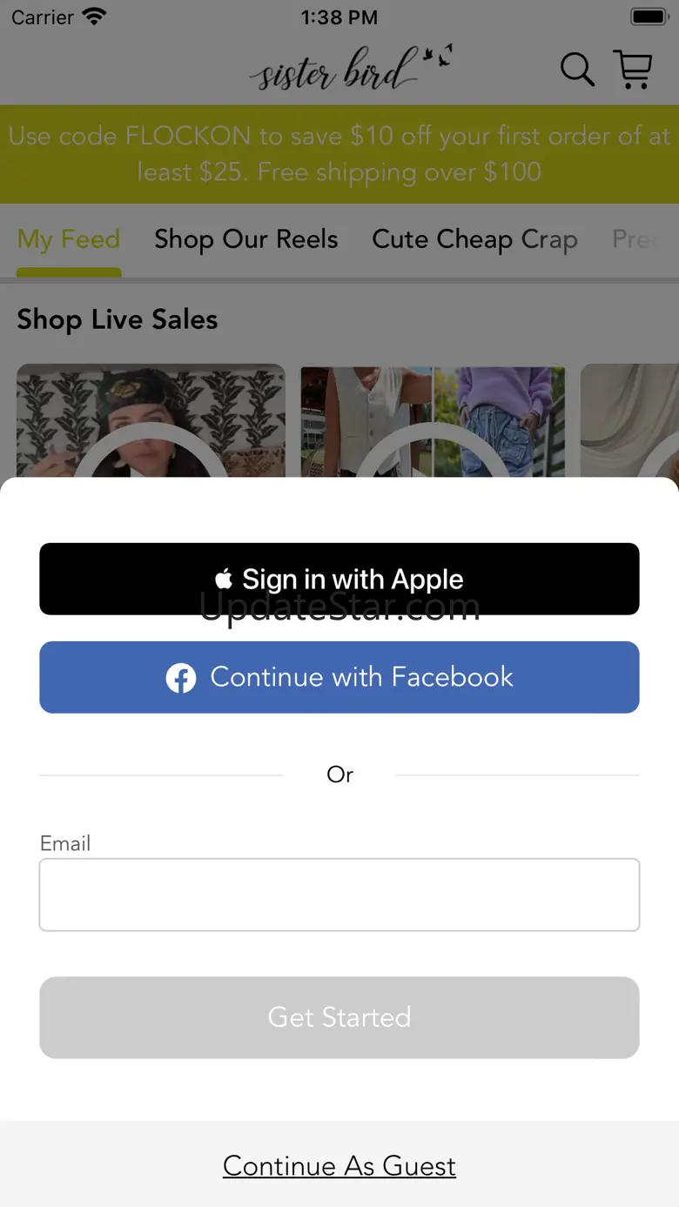
Task: Open the third live sale thumbnail
Action: (x=629, y=420)
